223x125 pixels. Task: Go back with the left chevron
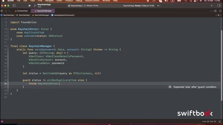(x=6, y=11)
